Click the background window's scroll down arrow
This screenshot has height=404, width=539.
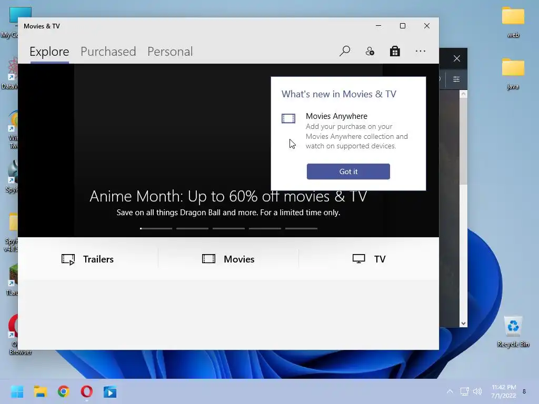coord(463,324)
